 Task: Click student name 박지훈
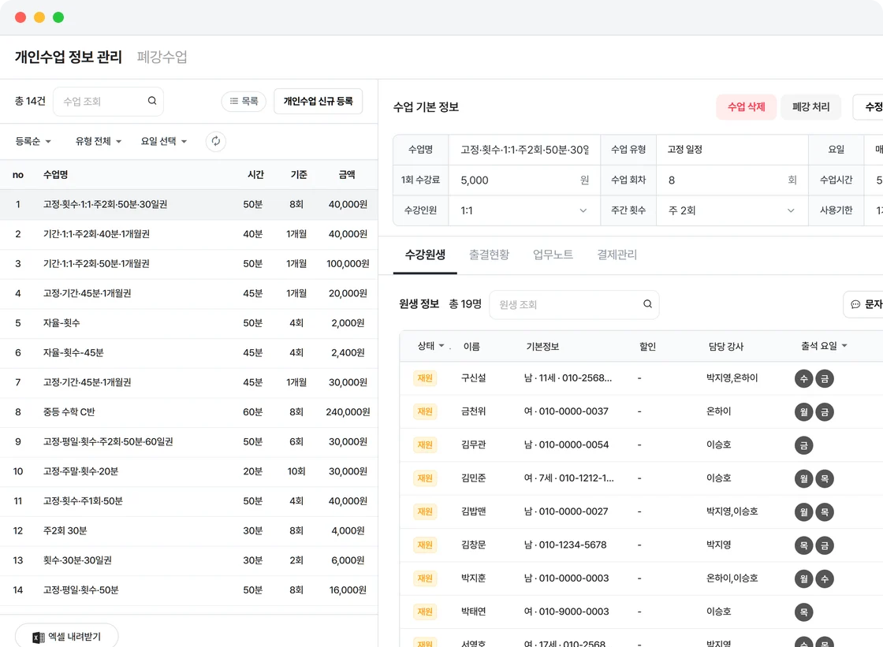coord(474,578)
